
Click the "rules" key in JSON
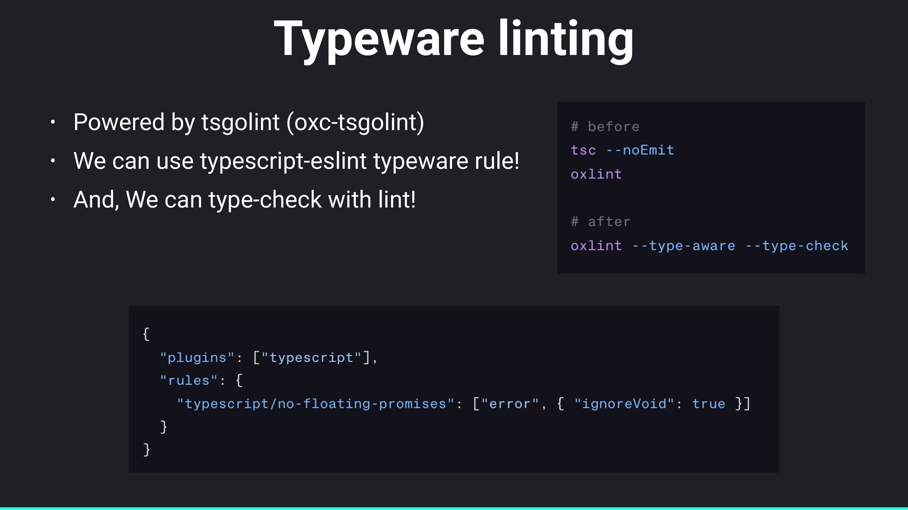pos(189,381)
